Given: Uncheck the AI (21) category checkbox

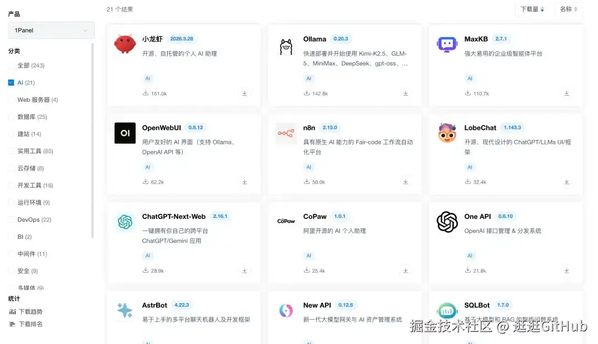Looking at the screenshot, I should click(11, 82).
